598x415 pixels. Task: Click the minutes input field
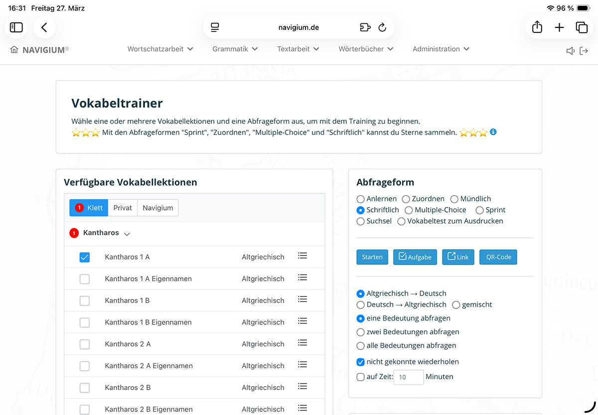409,377
